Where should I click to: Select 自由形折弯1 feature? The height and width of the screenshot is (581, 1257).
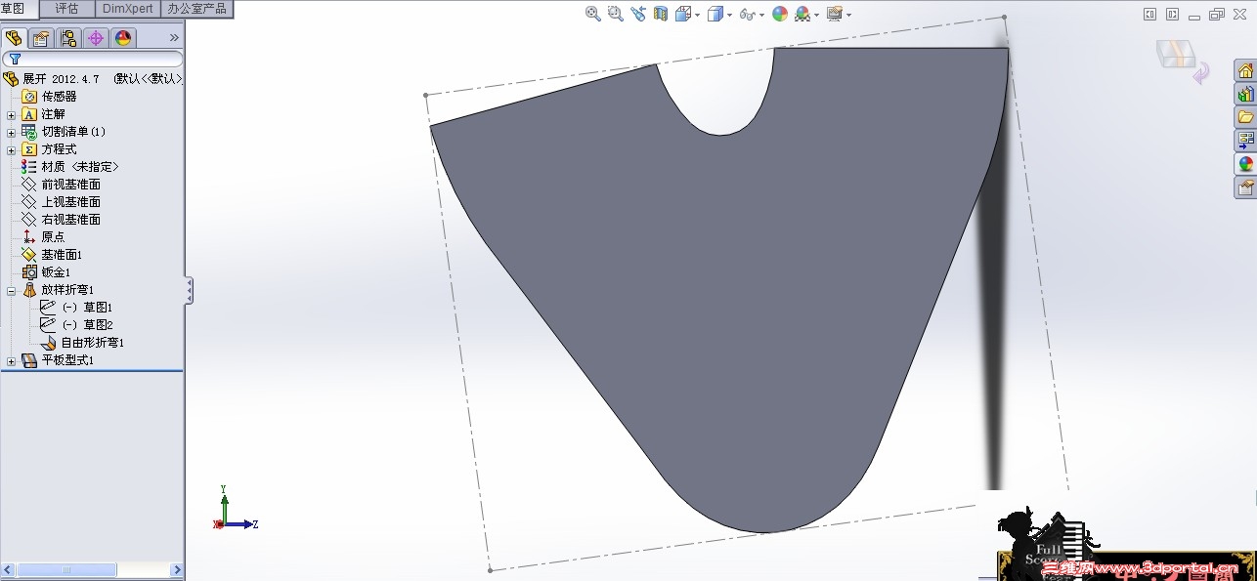92,342
